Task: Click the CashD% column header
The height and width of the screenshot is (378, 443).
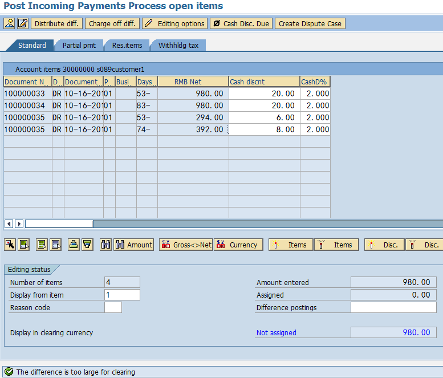Action: (315, 82)
